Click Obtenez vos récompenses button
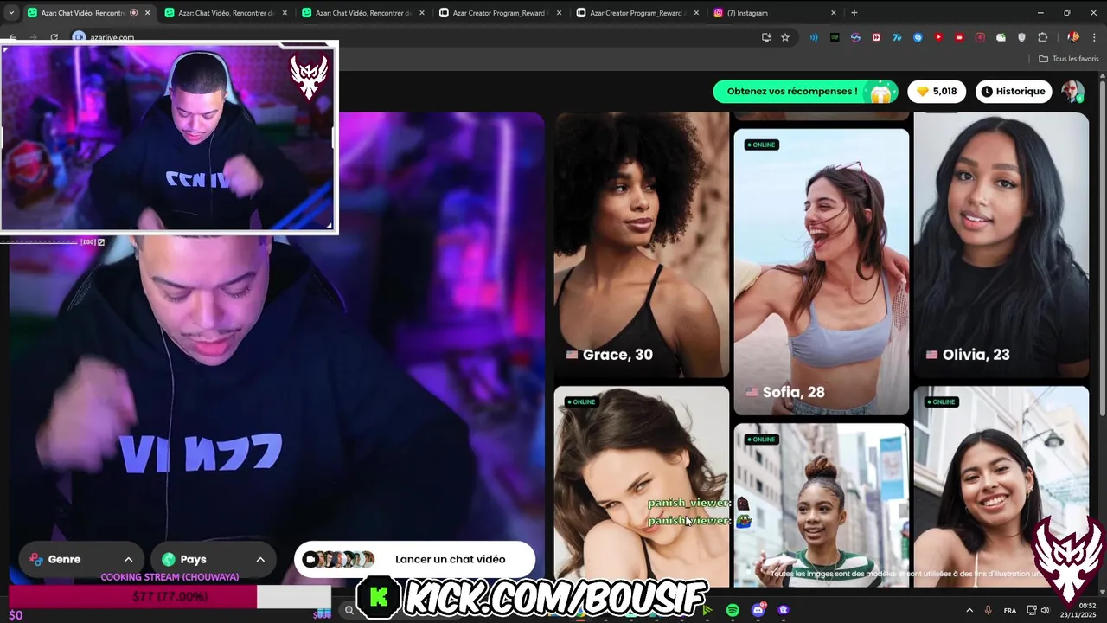 pyautogui.click(x=805, y=91)
